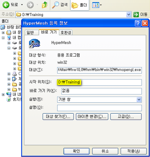The height and width of the screenshot is (157, 150).
Task: Click the 대상 형식 value 응용 프로그램
Action: tap(68, 55)
